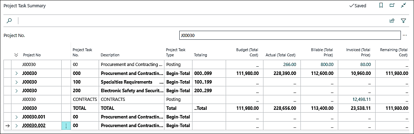Open the 266.00 Actual Total Cost link

click(290, 64)
